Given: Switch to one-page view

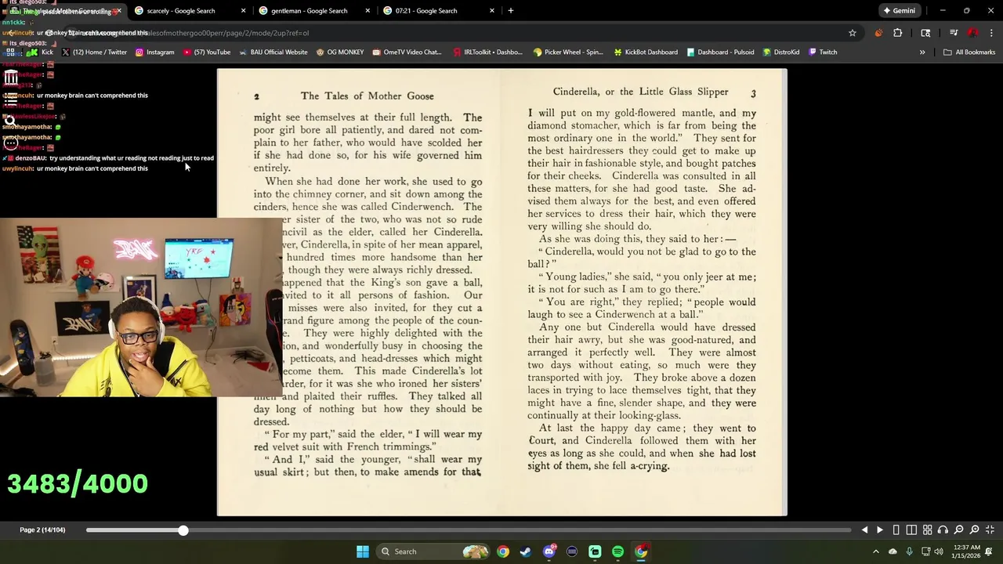Looking at the screenshot, I should point(896,530).
